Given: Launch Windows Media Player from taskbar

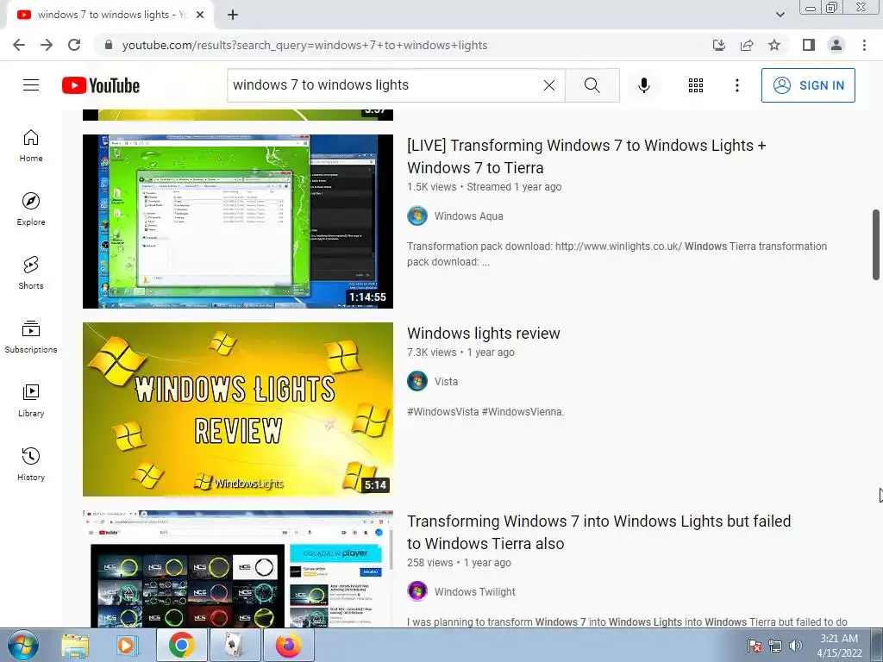Looking at the screenshot, I should coord(127,645).
